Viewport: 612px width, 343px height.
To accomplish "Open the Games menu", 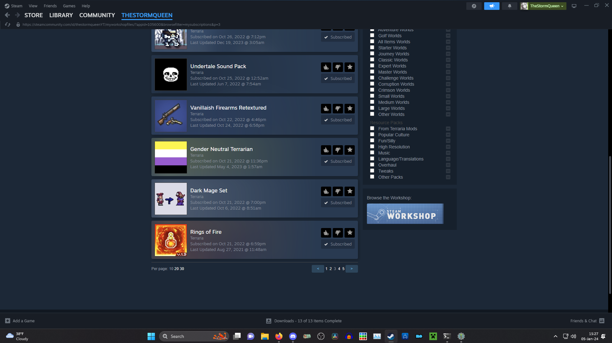I will (x=69, y=6).
